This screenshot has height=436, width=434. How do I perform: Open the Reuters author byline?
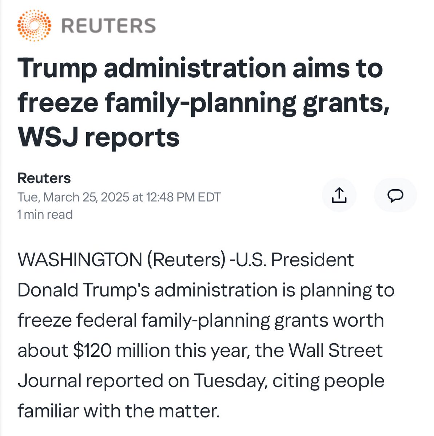[44, 178]
